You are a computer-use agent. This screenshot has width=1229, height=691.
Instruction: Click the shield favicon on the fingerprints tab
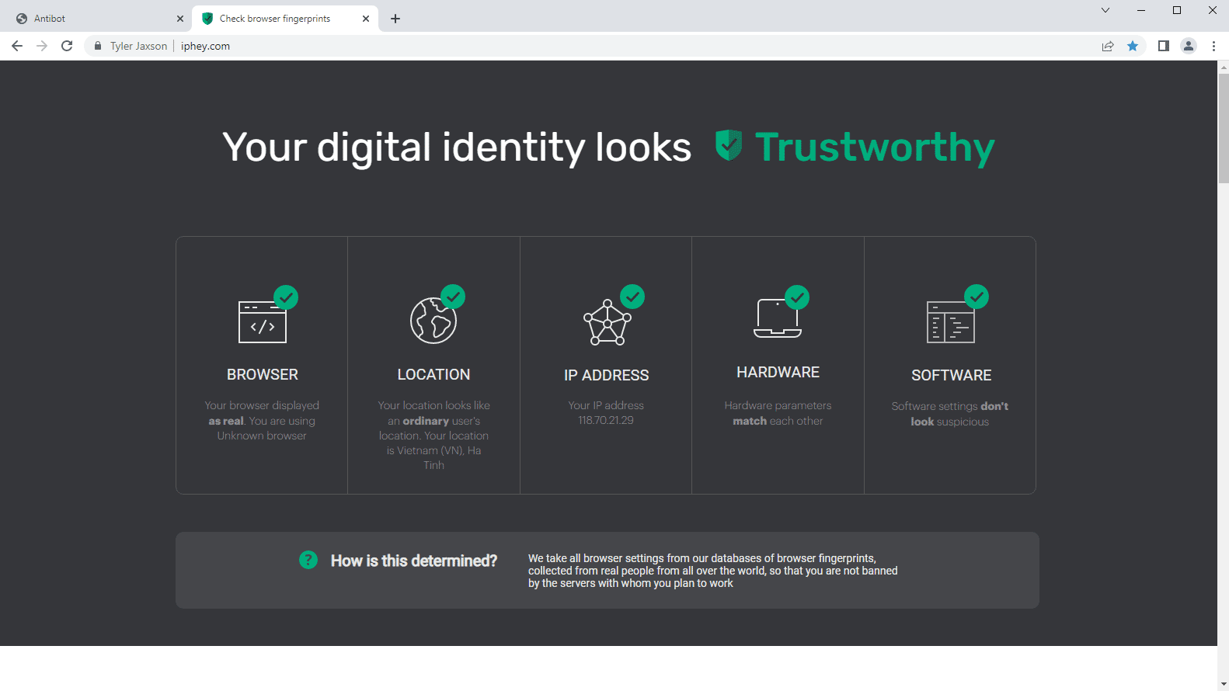point(207,19)
